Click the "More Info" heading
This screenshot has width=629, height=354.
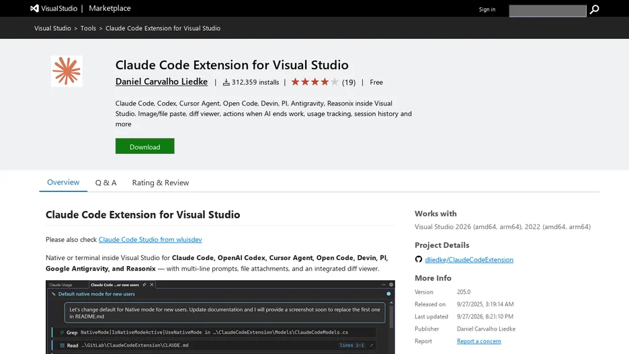[433, 278]
